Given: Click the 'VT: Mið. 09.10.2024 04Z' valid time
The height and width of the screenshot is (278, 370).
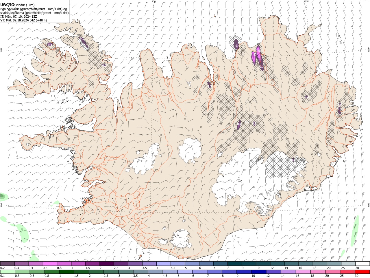Looking at the screenshot, I should pyautogui.click(x=18, y=20).
